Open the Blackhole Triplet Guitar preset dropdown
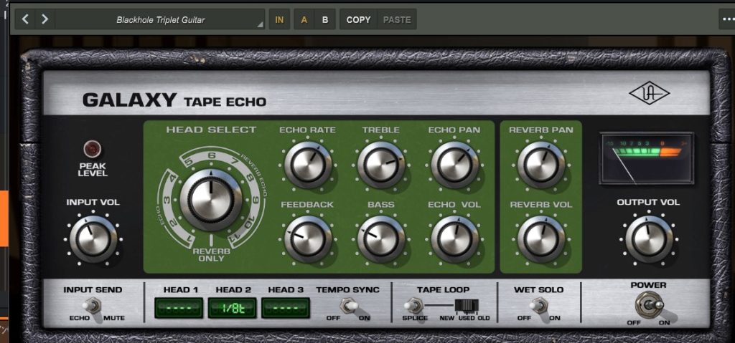 pyautogui.click(x=160, y=19)
